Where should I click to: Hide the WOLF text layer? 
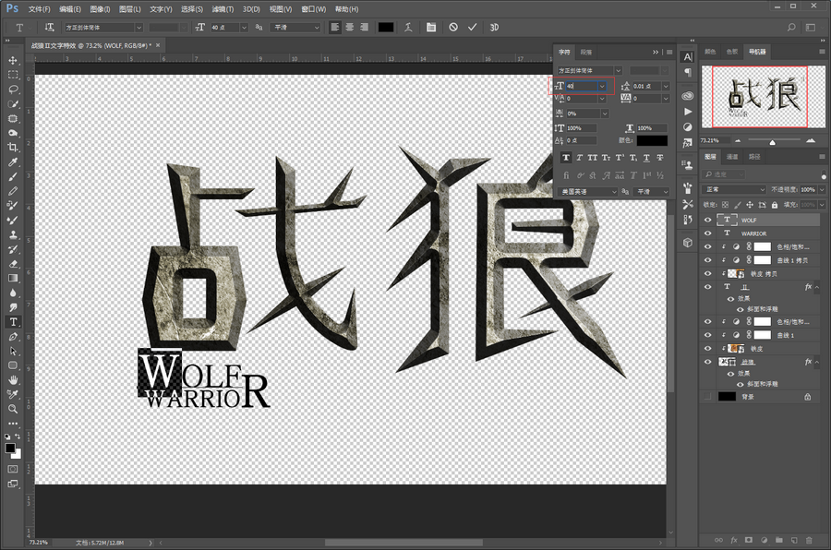(707, 221)
